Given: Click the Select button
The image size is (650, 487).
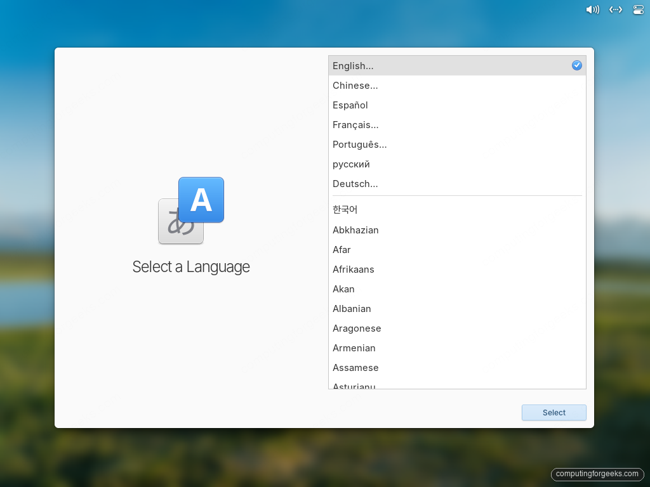Looking at the screenshot, I should (x=554, y=412).
